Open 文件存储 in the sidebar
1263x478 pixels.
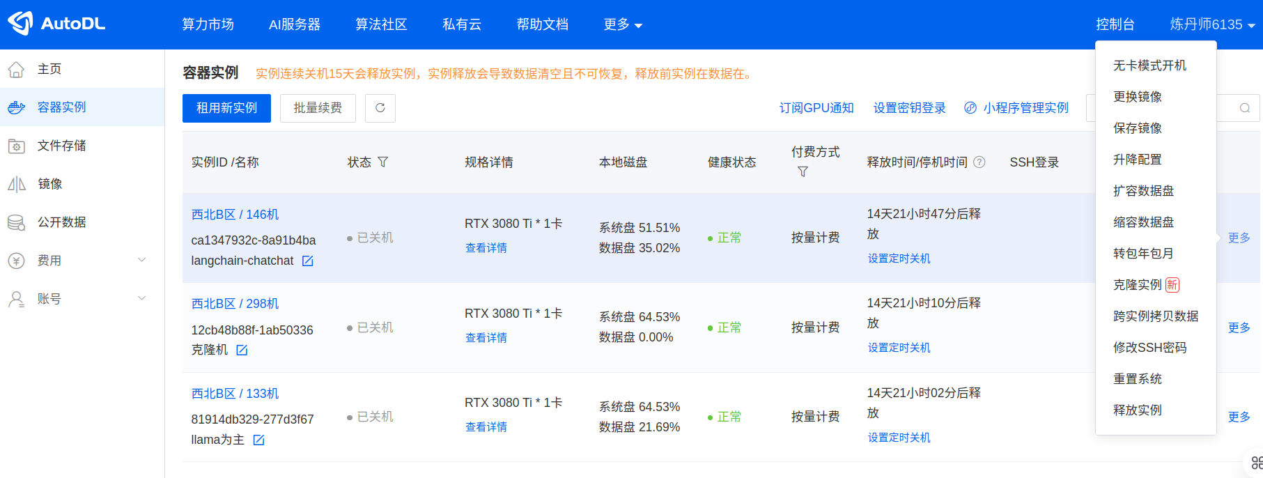pos(61,146)
